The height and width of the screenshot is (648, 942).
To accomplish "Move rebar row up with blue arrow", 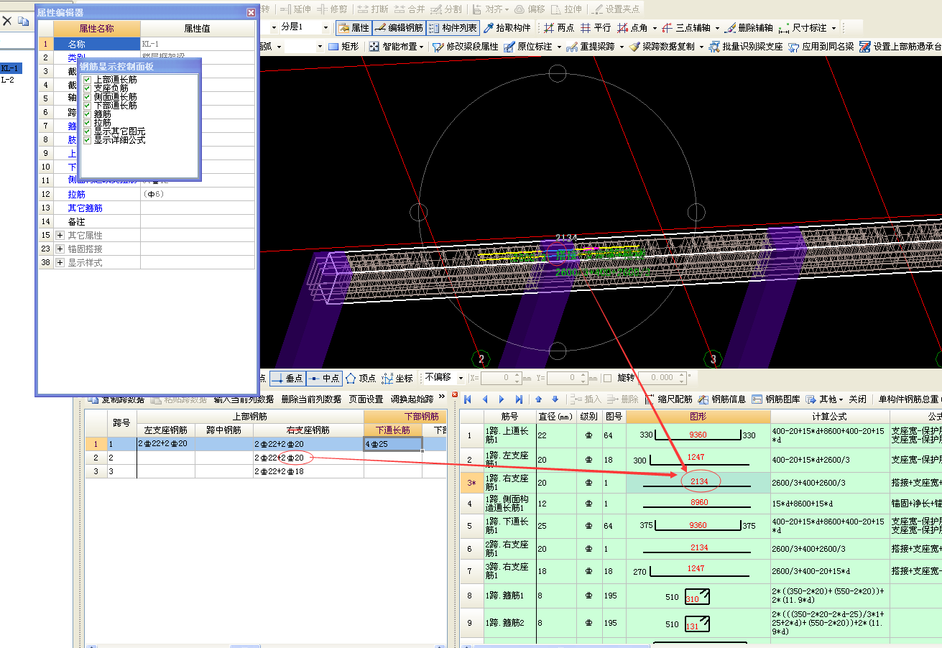I will (539, 399).
